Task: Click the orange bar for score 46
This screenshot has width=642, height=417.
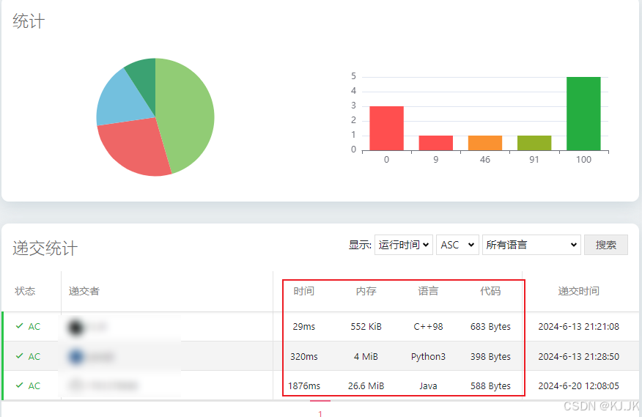Action: click(x=484, y=143)
